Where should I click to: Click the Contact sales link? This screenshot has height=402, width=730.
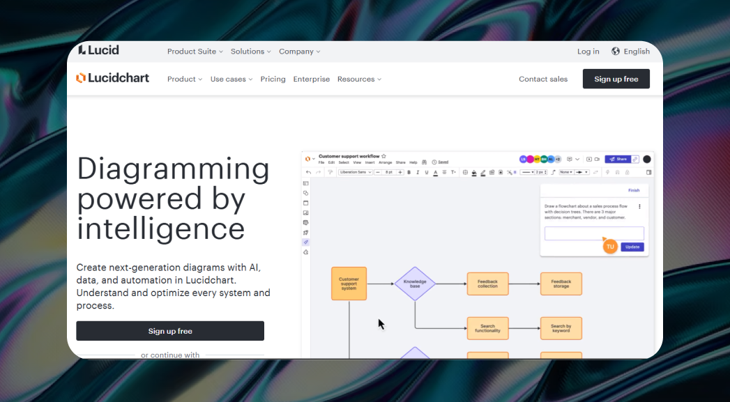(x=543, y=79)
